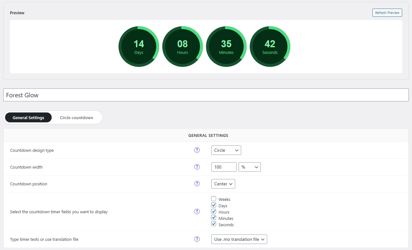Click help icon for countdown timer fields

pyautogui.click(x=197, y=212)
